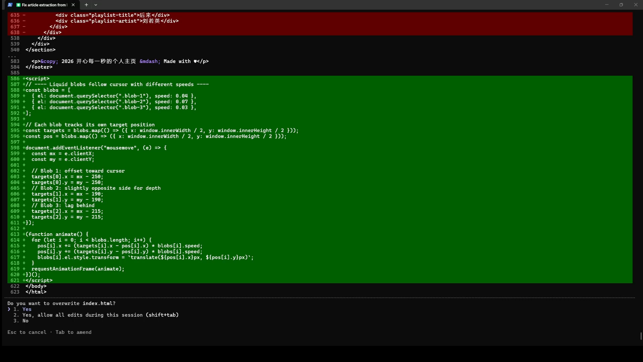Click the 'for (let i = 0' loop line
This screenshot has height=362, width=643.
point(91,240)
